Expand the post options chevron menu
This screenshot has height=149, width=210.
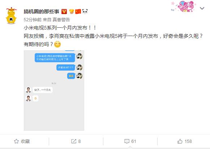(202, 8)
